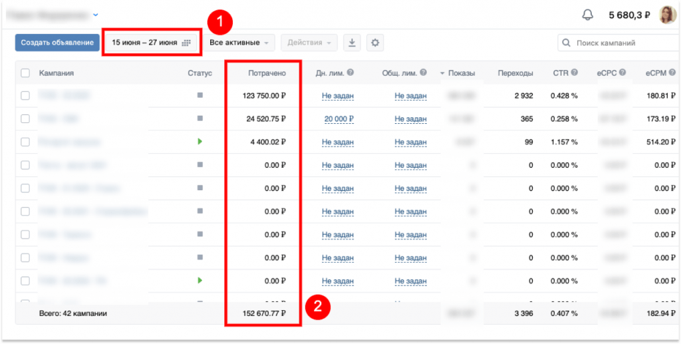The image size is (681, 344).
Task: Click help icon next to Дн. лим. header
Action: coord(350,73)
